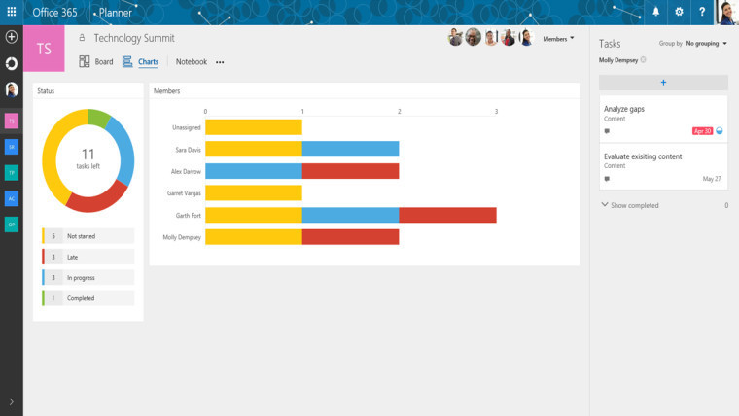739x416 pixels.
Task: Select the pink TS plan in the sidebar
Action: 12,121
